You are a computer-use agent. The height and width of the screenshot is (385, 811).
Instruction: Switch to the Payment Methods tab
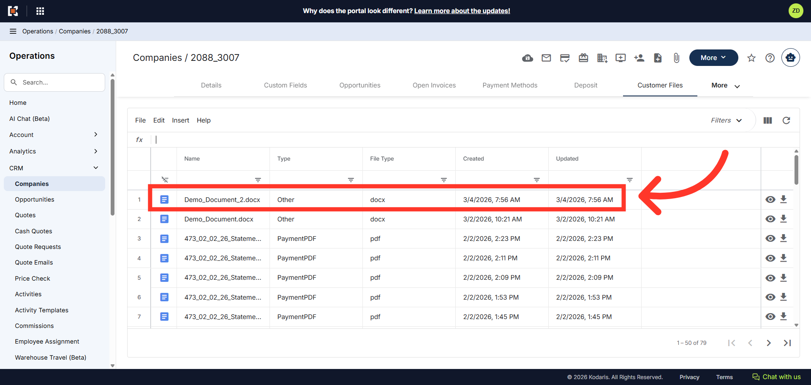[510, 85]
